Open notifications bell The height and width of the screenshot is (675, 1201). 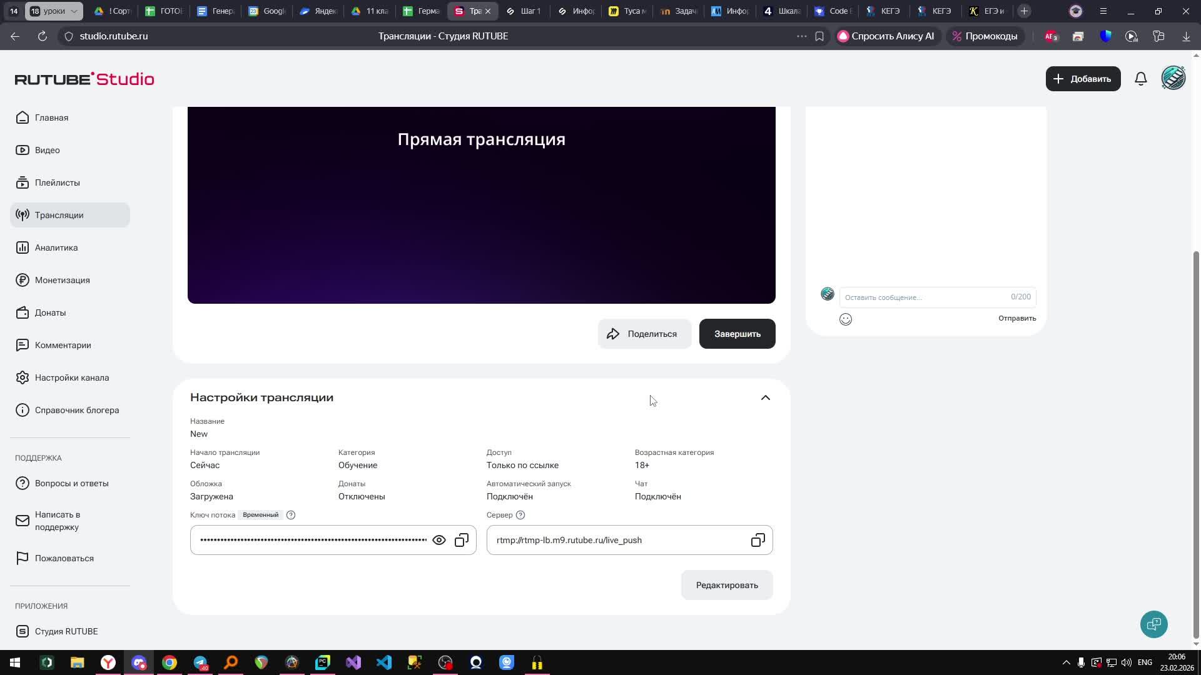coord(1141,79)
